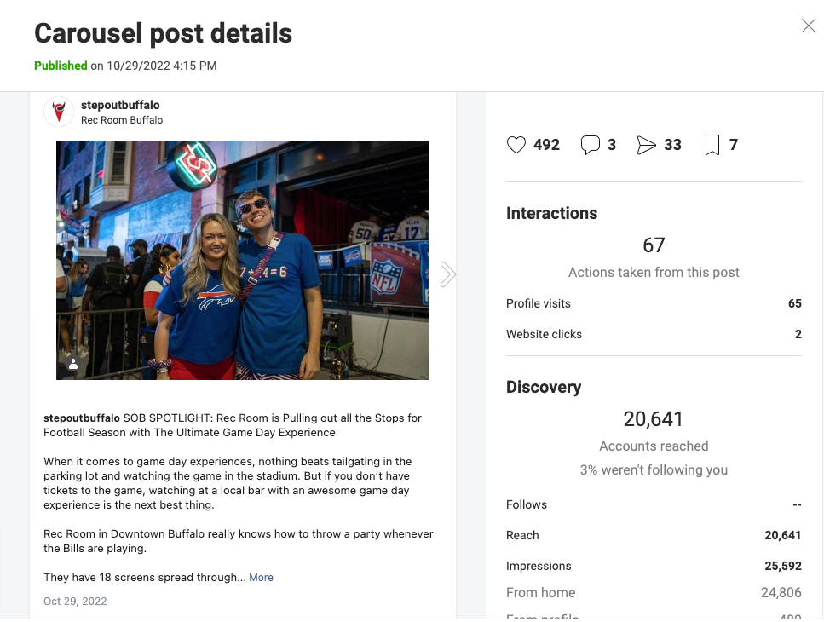The width and height of the screenshot is (824, 622).
Task: Click the From home value 24,806
Action: tap(781, 592)
